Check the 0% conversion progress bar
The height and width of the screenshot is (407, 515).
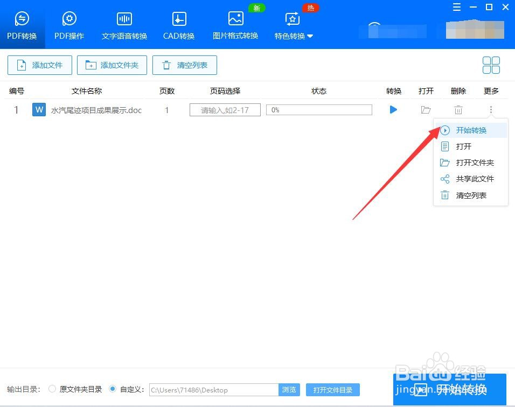click(319, 110)
